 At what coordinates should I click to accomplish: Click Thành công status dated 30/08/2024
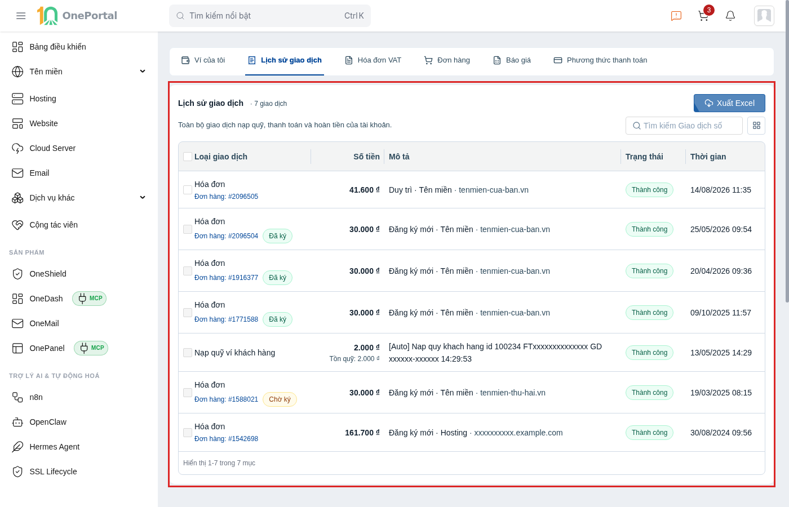coord(649,433)
